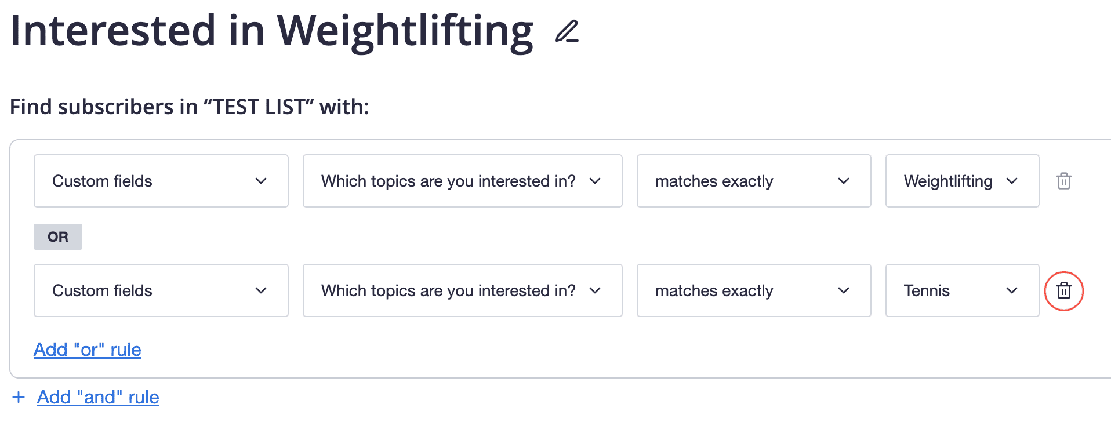Click the Add "or" rule link

(x=87, y=350)
